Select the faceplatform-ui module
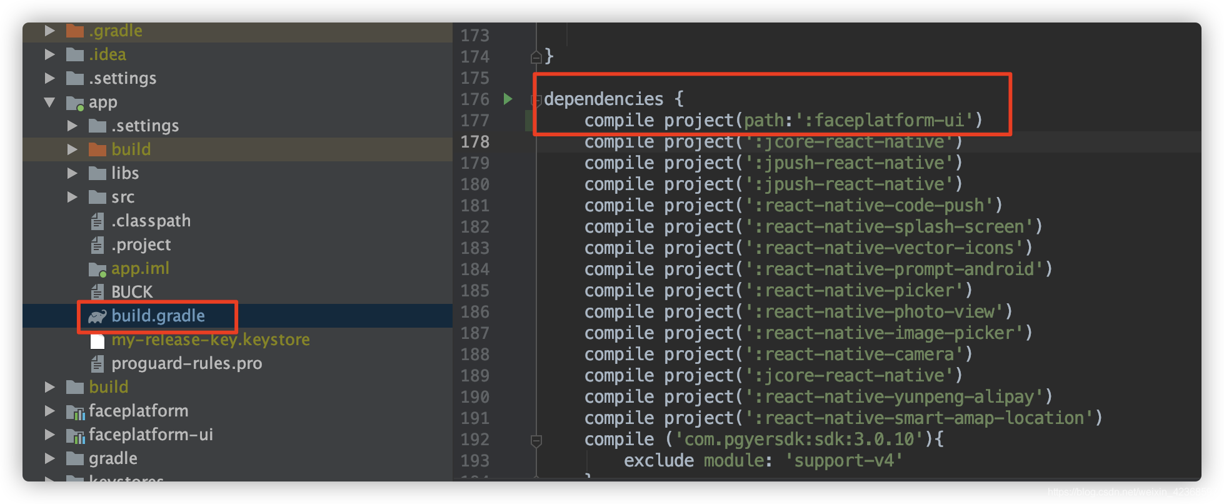The height and width of the screenshot is (504, 1224). click(x=151, y=435)
